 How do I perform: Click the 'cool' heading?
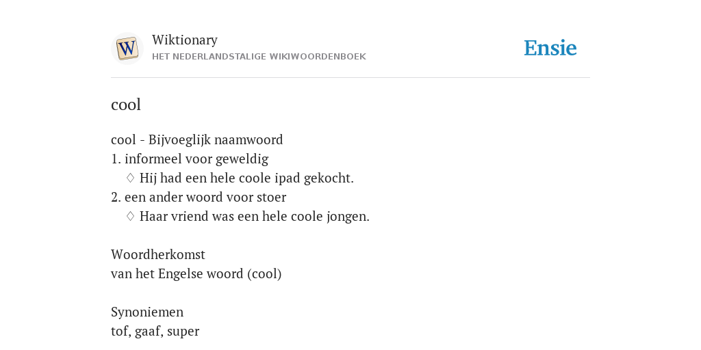126,105
